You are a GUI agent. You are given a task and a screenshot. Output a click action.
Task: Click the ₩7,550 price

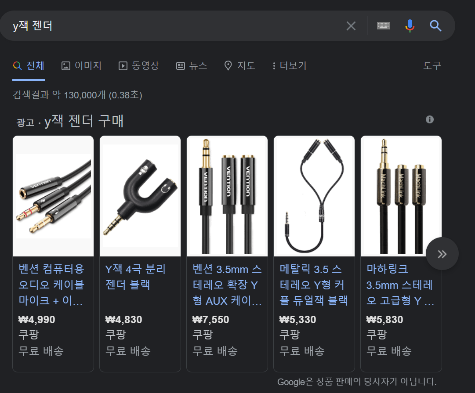[x=210, y=319]
